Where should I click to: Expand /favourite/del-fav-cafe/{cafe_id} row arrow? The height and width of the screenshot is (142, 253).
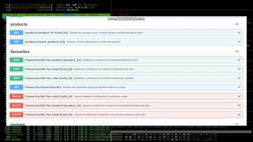(x=239, y=96)
